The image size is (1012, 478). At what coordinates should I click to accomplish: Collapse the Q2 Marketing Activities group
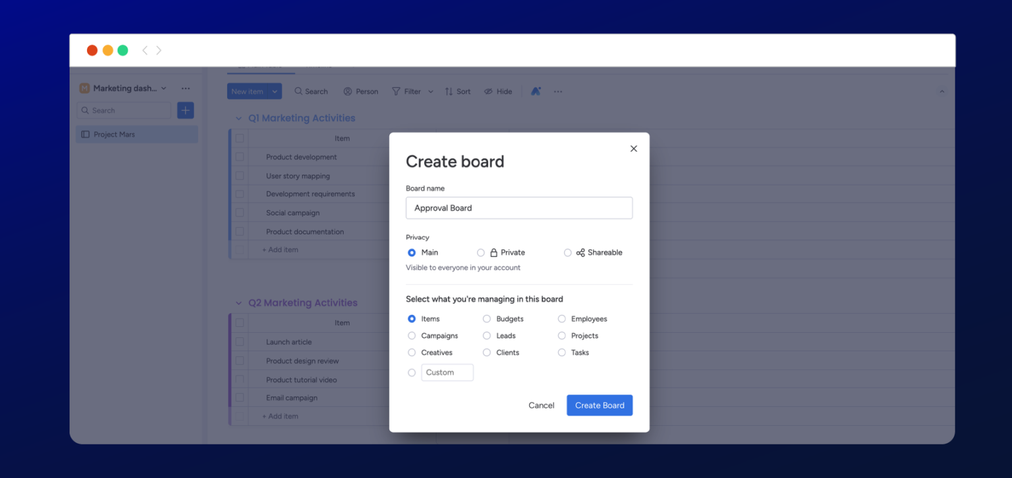239,303
